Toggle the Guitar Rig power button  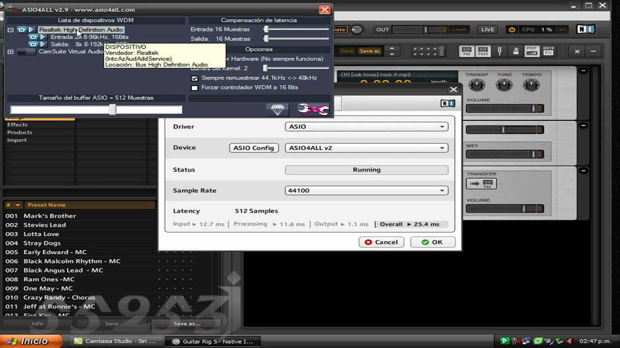click(x=511, y=29)
